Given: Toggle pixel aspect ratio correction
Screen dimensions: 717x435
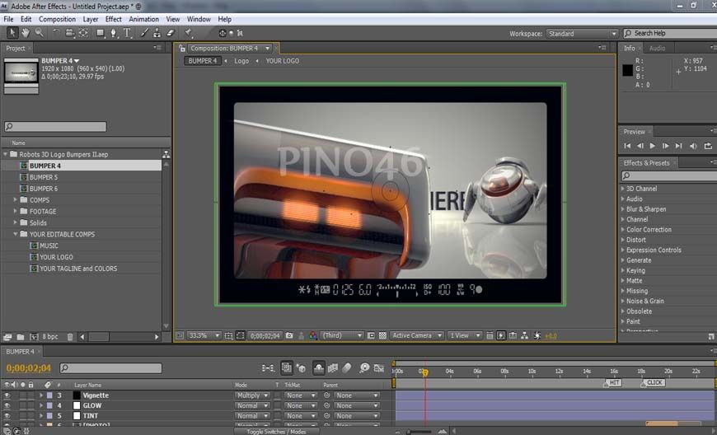Looking at the screenshot, I should pos(490,336).
